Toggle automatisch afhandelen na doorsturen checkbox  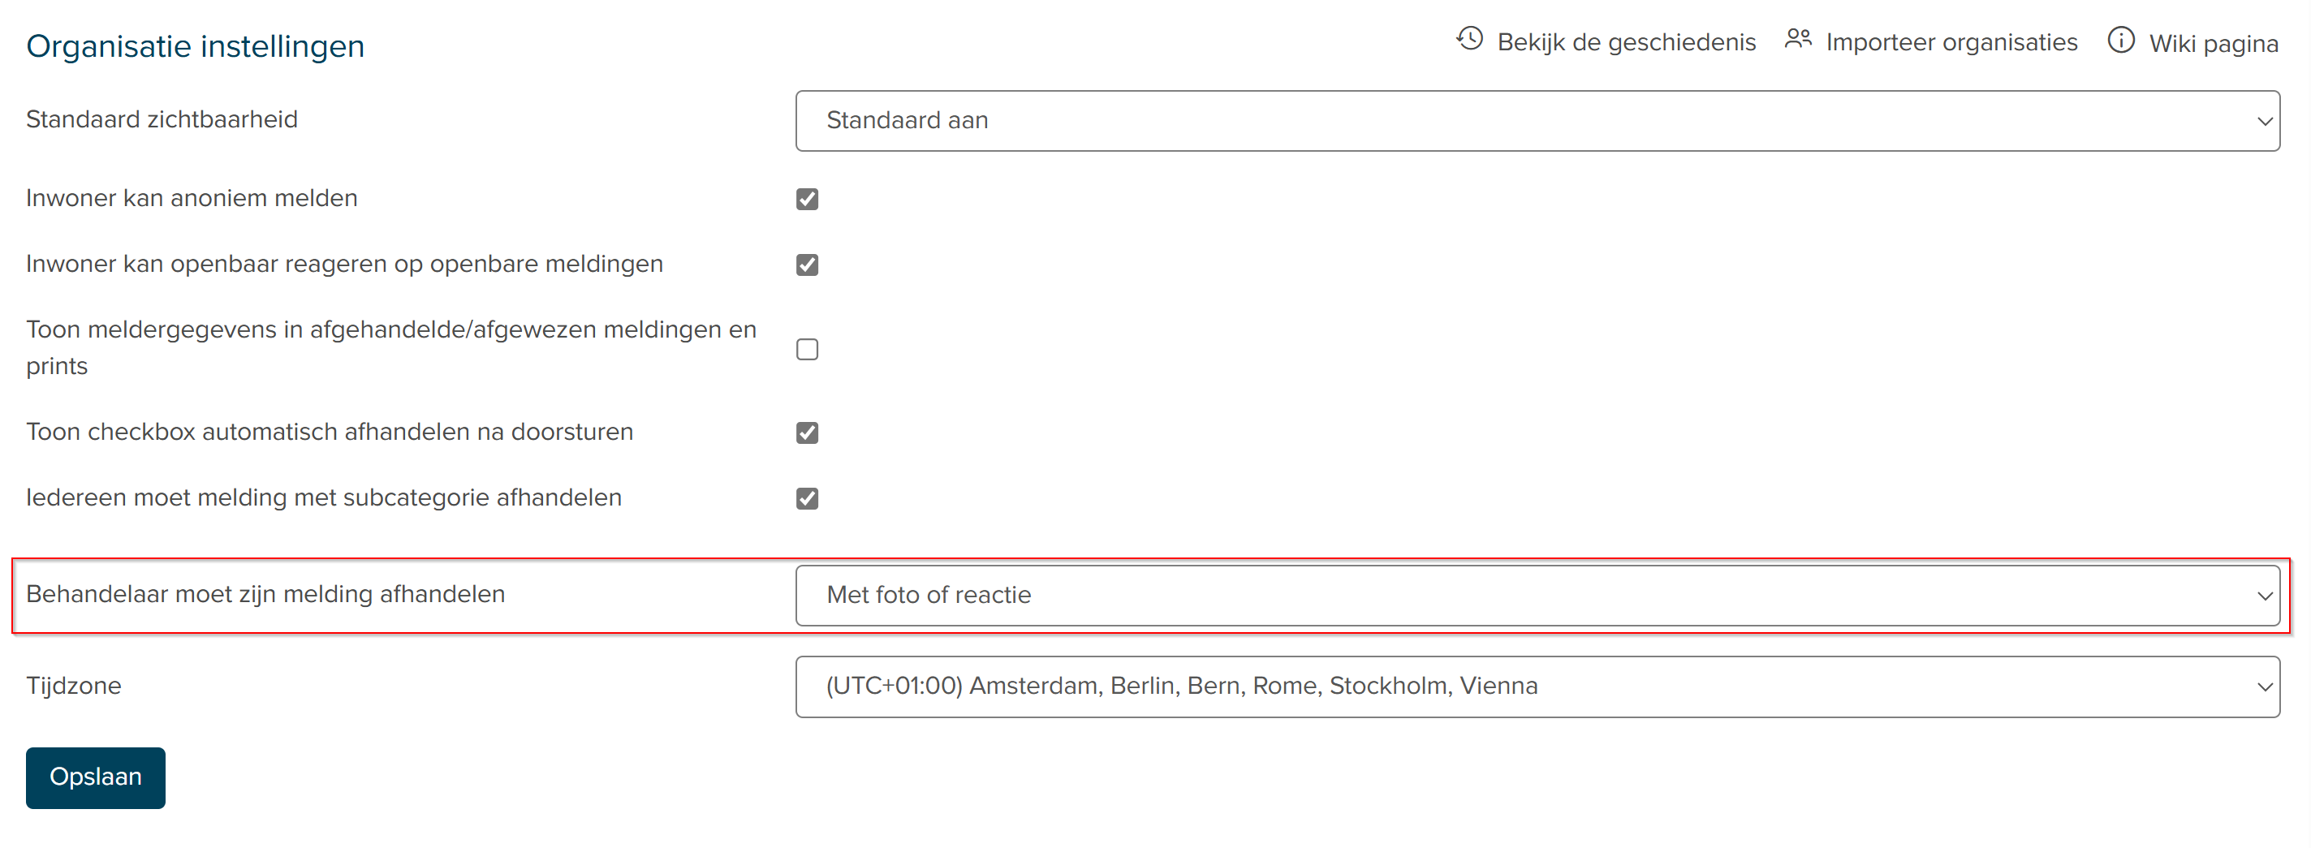pyautogui.click(x=807, y=432)
